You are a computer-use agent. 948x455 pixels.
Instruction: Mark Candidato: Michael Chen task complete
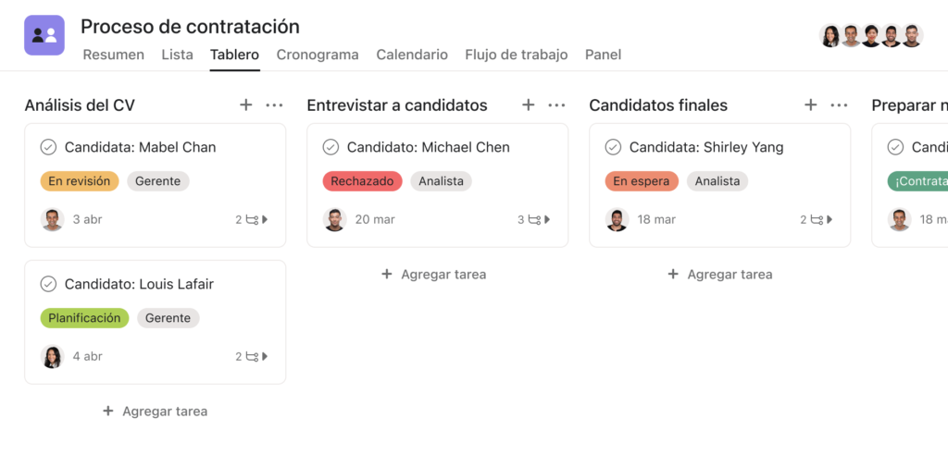(331, 147)
